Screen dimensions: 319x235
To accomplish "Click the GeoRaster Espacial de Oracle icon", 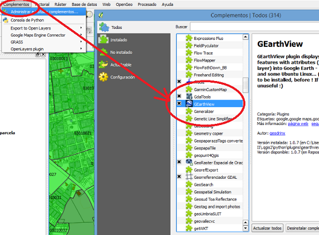I will coord(189,163).
